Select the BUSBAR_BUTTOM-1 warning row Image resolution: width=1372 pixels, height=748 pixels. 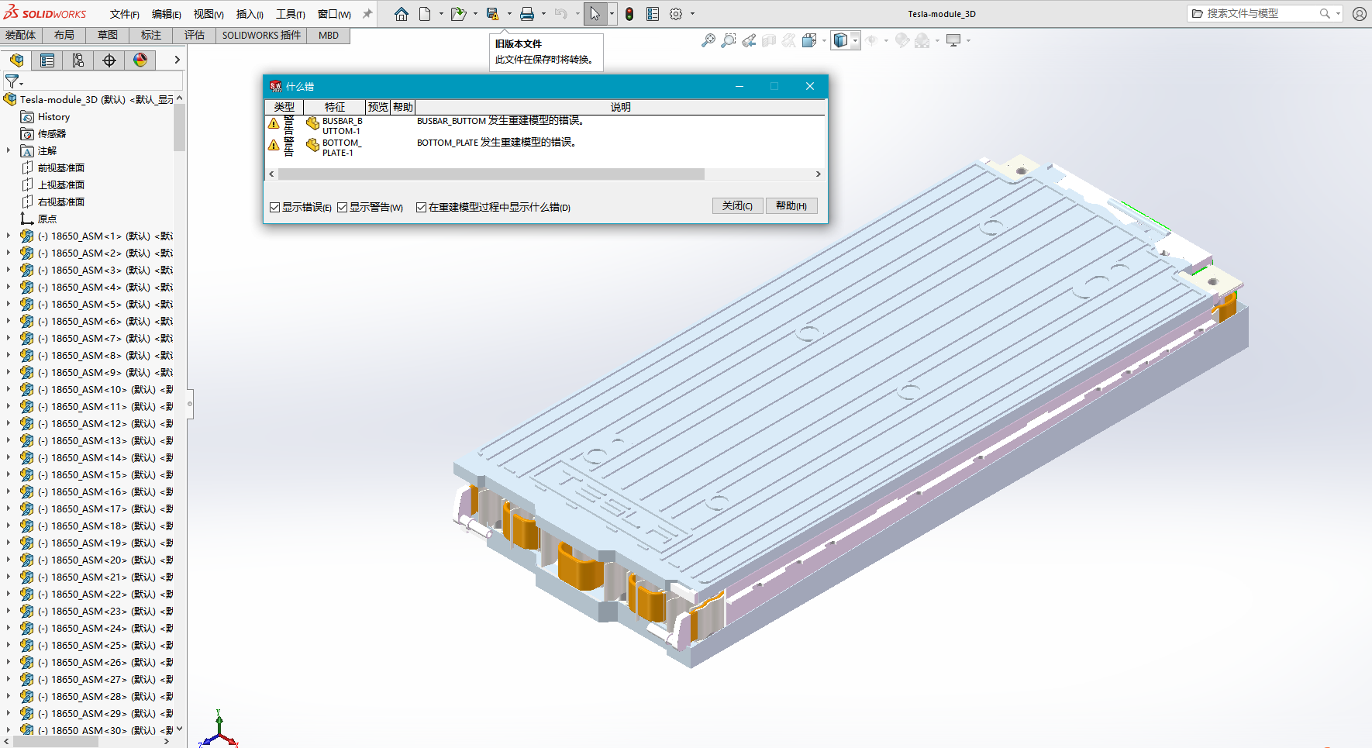[544, 126]
